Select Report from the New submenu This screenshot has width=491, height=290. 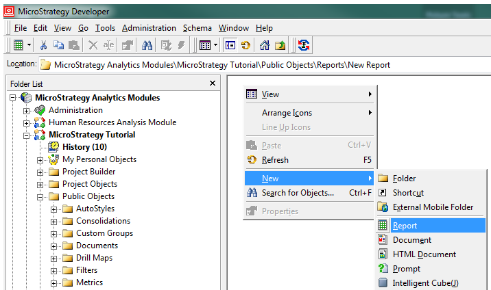pos(405,226)
